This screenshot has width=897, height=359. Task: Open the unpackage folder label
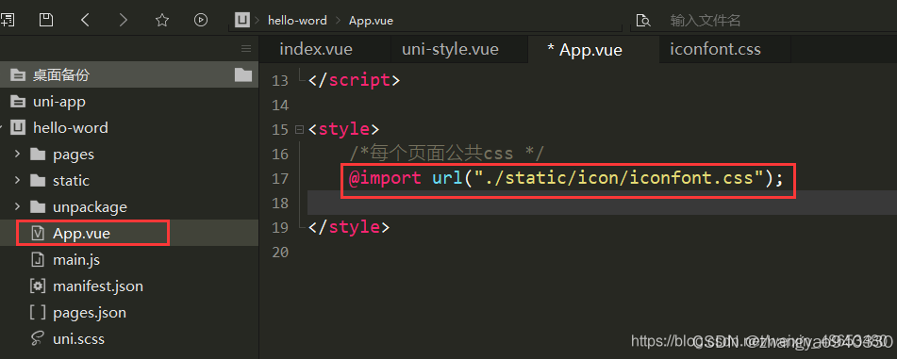(90, 207)
